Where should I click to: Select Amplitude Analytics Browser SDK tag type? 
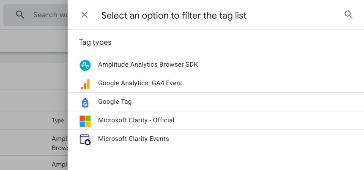[x=216, y=65]
